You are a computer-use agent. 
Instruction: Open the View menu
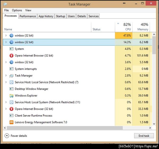28,10
